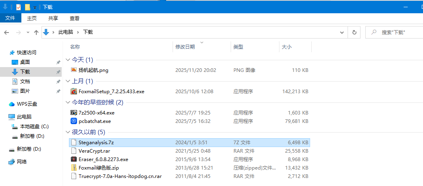Open WPS云盘 in the sidebar
Image resolution: width=423 pixels, height=186 pixels.
27,104
